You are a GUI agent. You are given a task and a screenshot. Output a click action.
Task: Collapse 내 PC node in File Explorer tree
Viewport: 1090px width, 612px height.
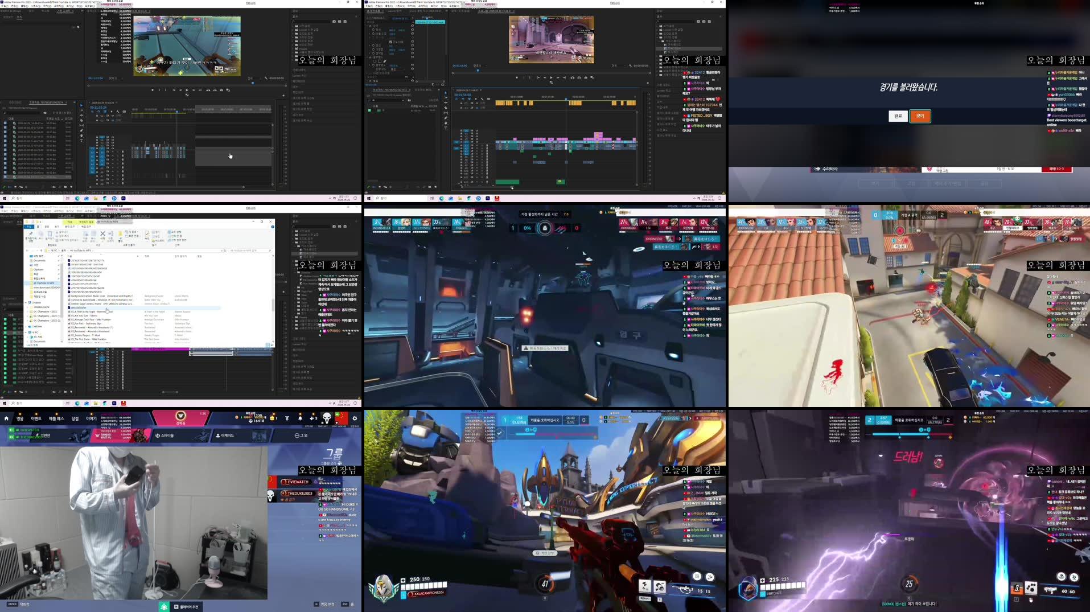pyautogui.click(x=26, y=332)
